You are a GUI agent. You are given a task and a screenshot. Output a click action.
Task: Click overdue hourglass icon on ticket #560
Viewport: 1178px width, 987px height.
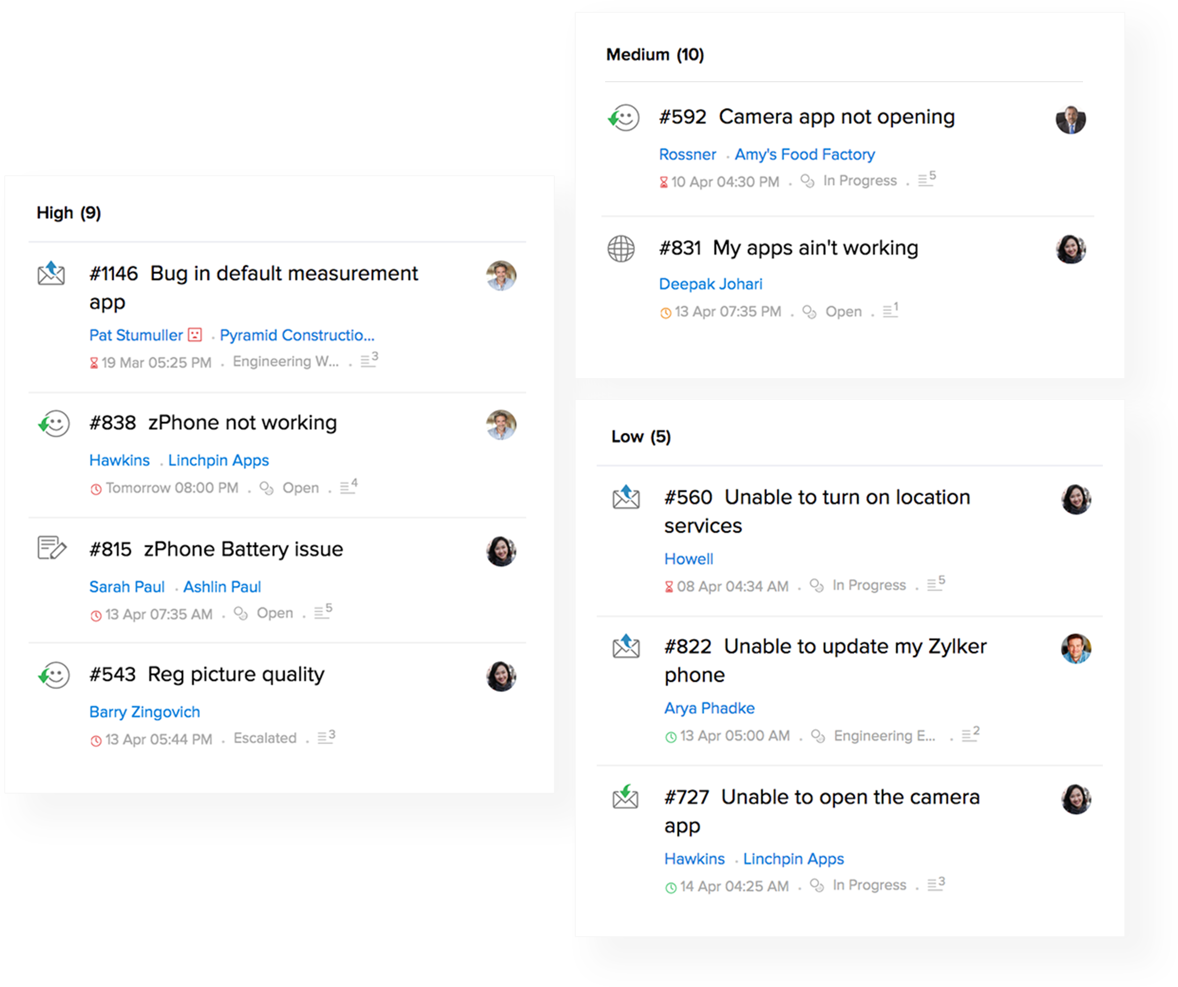[x=669, y=587]
